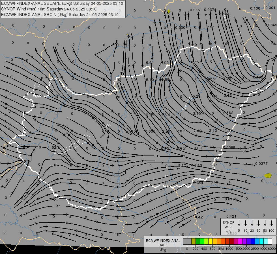Click the CAPE value 0.344 on map

pos(198,183)
